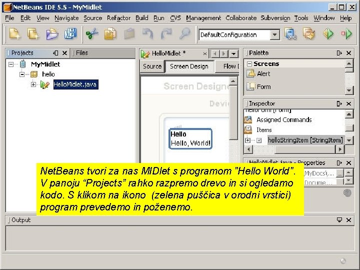Click the Build Main Project icon

290,34
